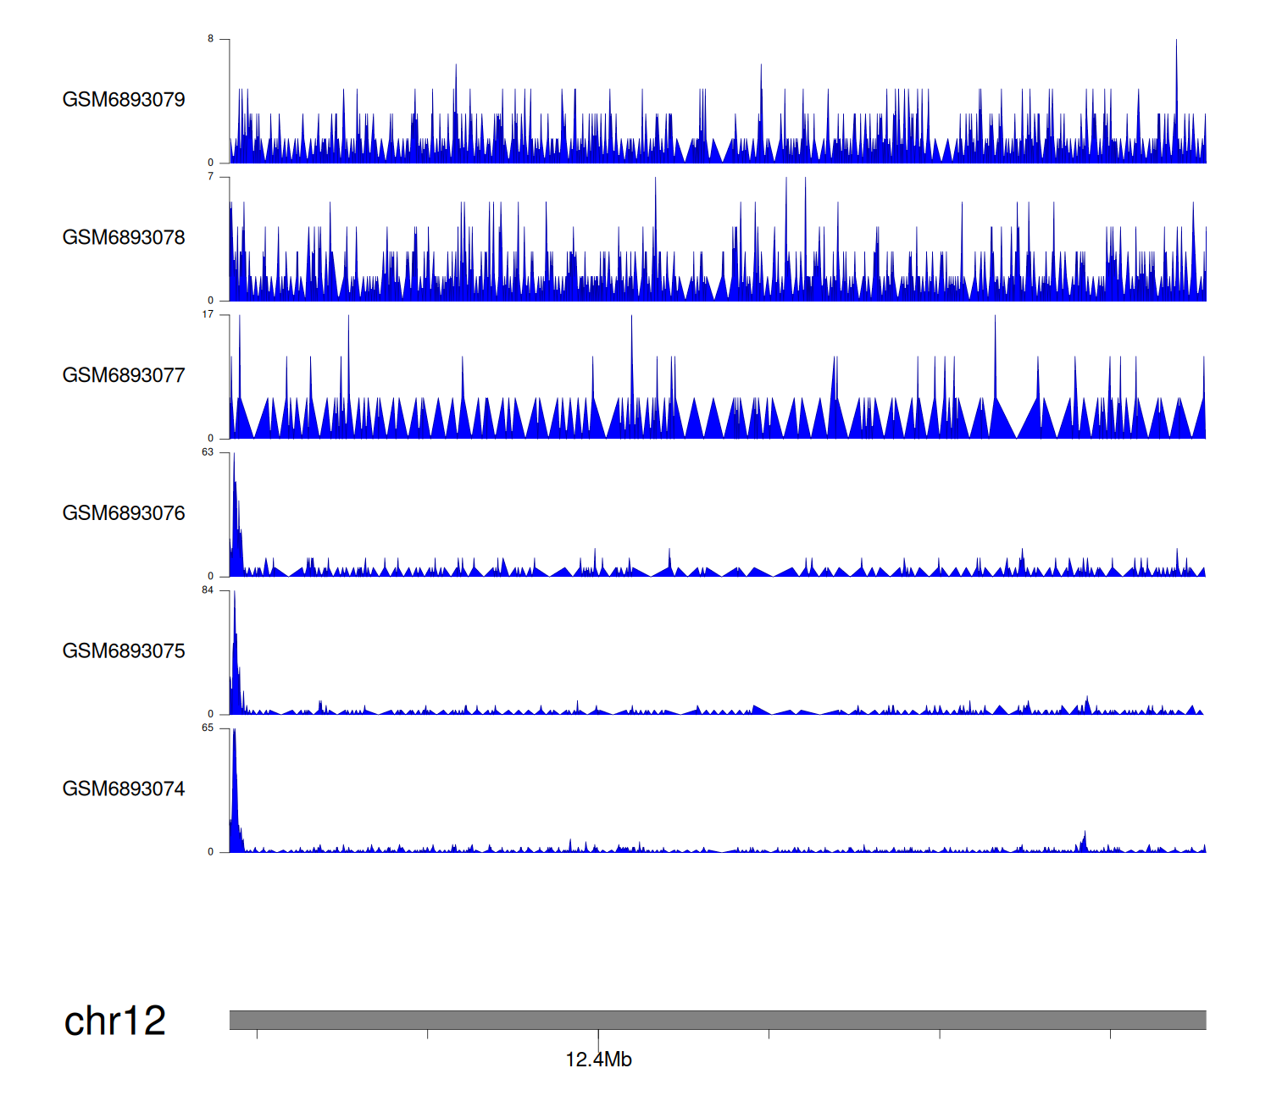Viewport: 1271px width, 1118px height.
Task: Click the GSM6893075 track label
Action: [124, 651]
